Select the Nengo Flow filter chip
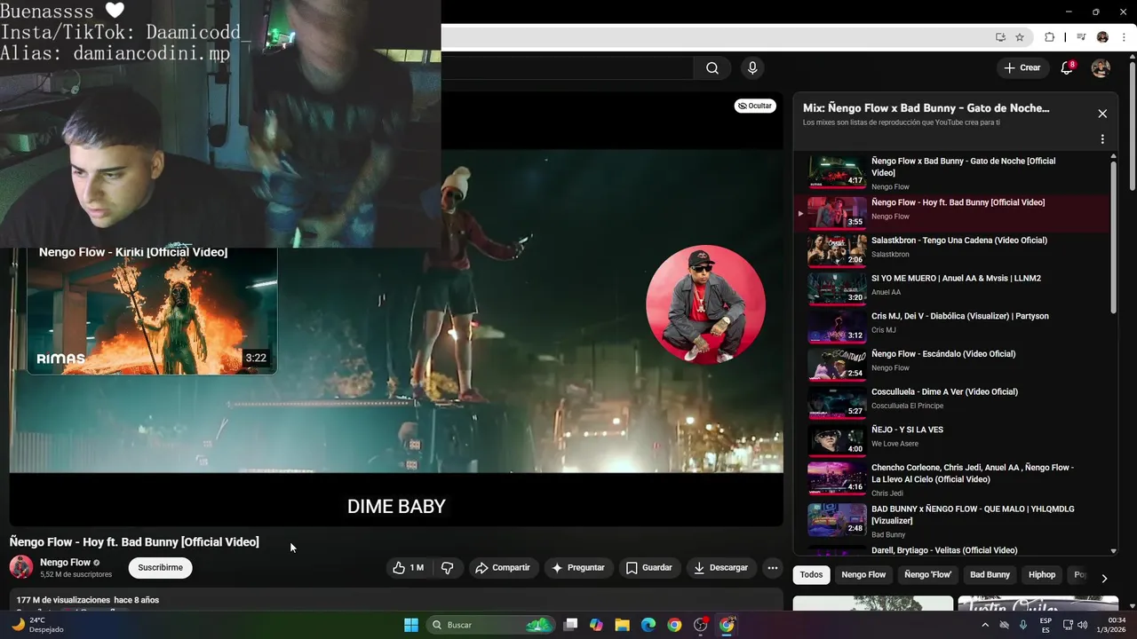 pyautogui.click(x=863, y=575)
